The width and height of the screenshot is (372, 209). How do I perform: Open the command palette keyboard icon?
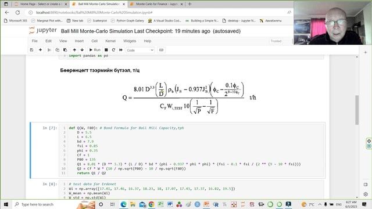[161, 50]
